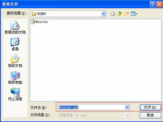Image resolution: width=163 pixels, height=122 pixels.
Task: Open My Computer (我的电脑)
Action: (15, 78)
